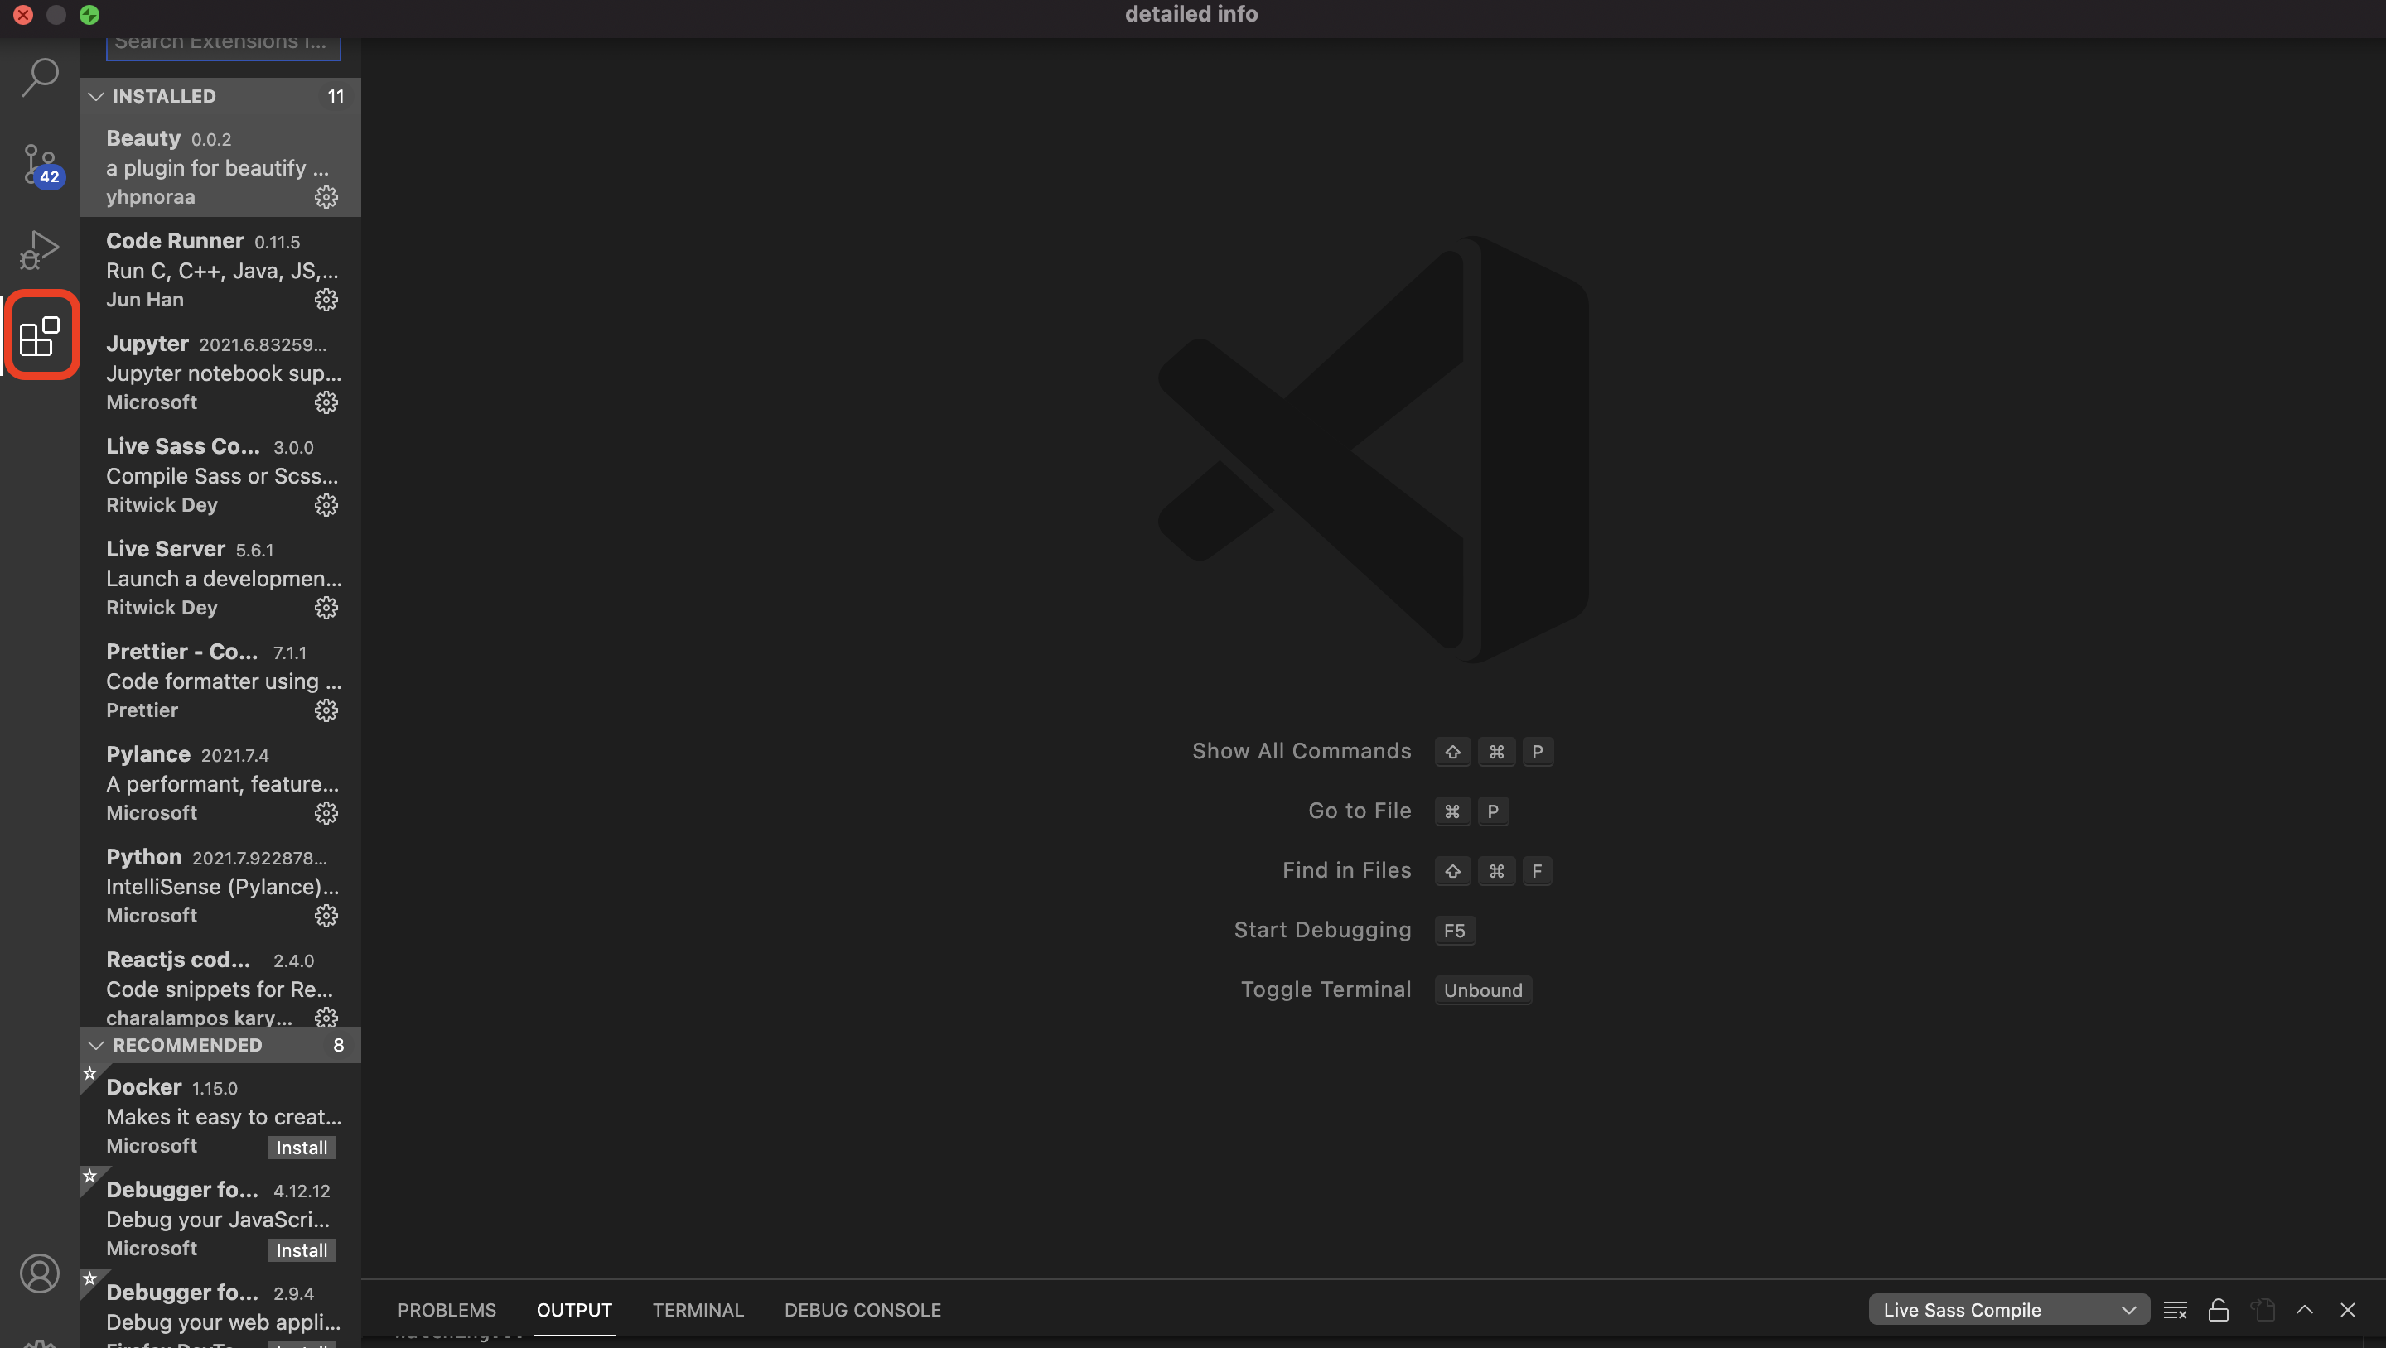Image resolution: width=2386 pixels, height=1348 pixels.
Task: Collapse the INSTALLED extensions section
Action: point(96,96)
